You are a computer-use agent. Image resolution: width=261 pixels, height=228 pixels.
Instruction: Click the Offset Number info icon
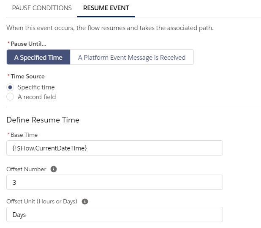(x=54, y=169)
